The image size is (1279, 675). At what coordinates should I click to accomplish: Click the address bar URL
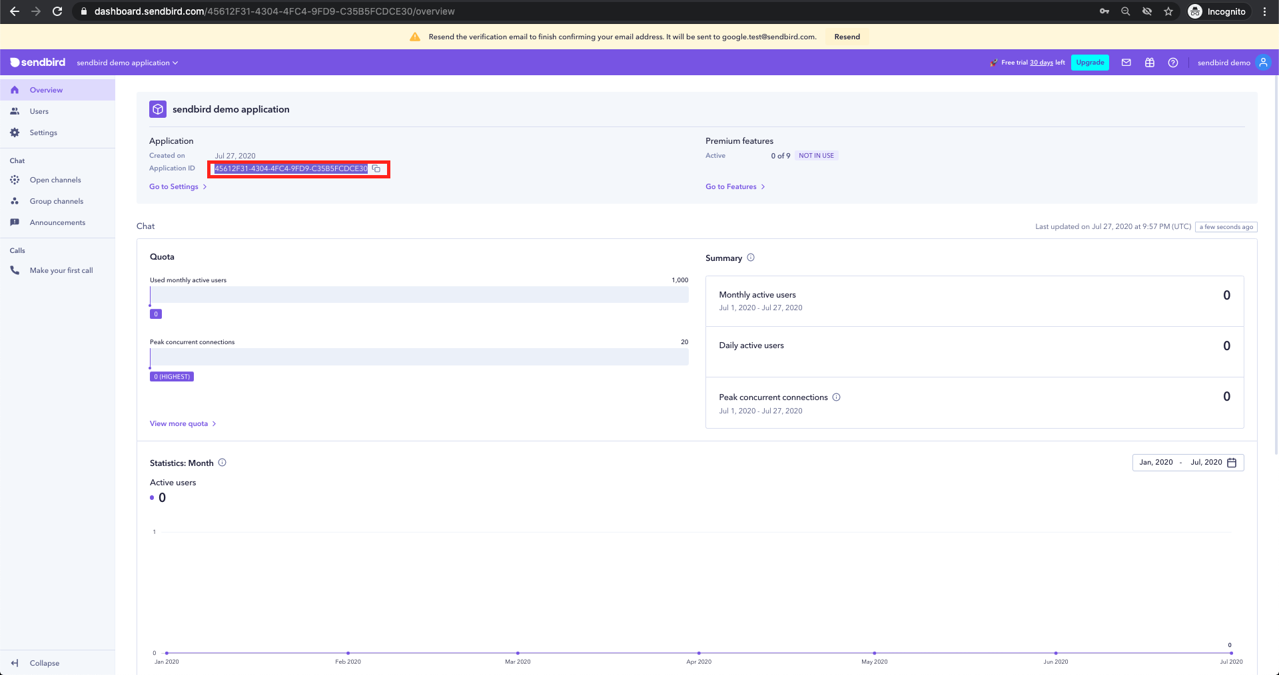[x=274, y=11]
